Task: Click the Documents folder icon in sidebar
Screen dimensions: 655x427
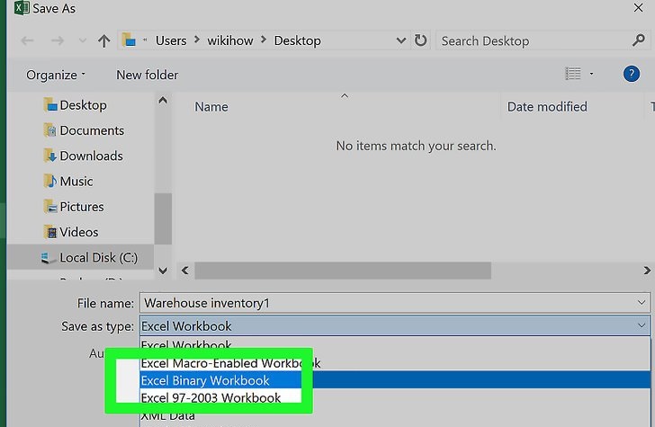Action: [50, 130]
